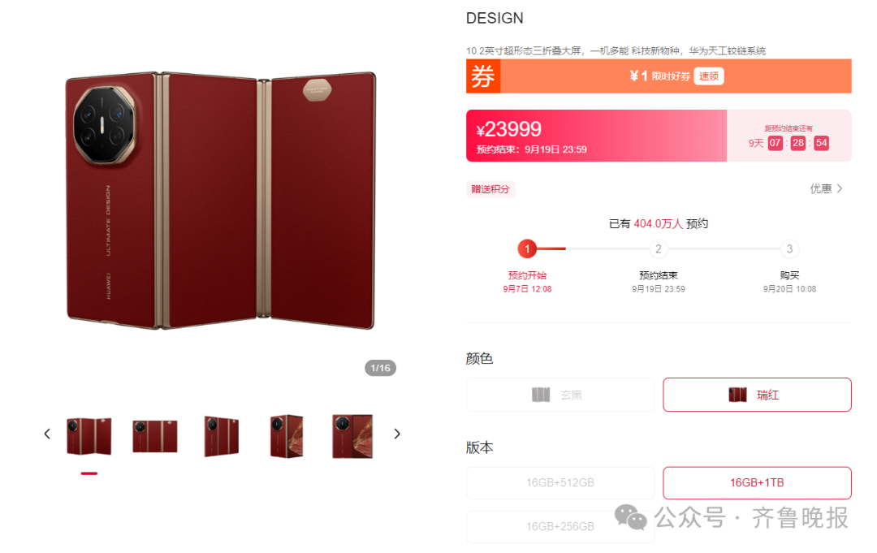The image size is (877, 553).
Task: Open third product thumbnail
Action: 222,436
